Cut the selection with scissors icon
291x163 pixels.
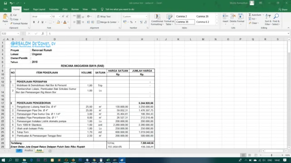11,15
